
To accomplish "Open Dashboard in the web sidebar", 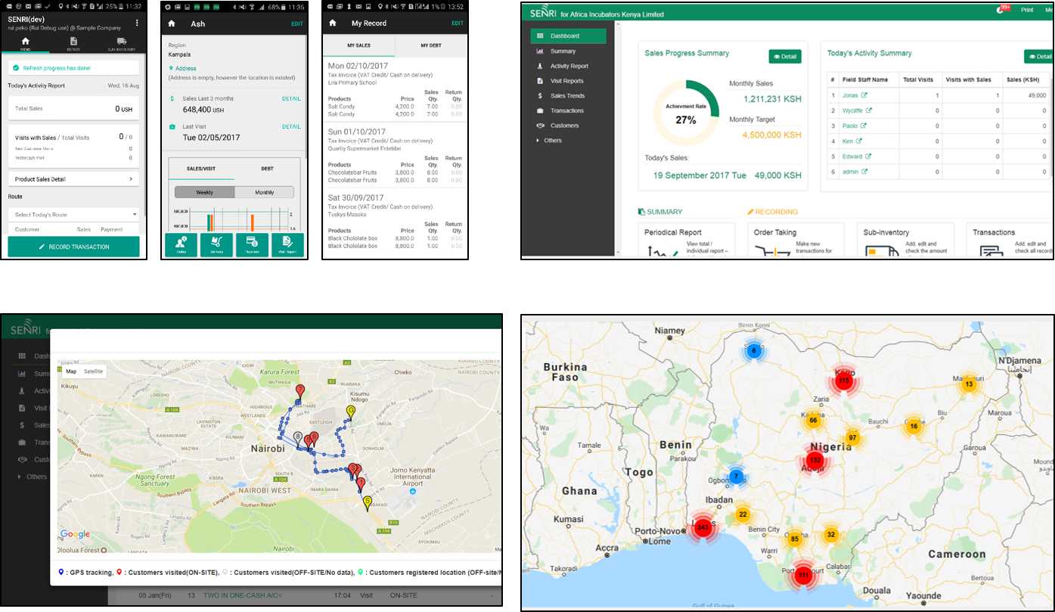I will point(568,36).
